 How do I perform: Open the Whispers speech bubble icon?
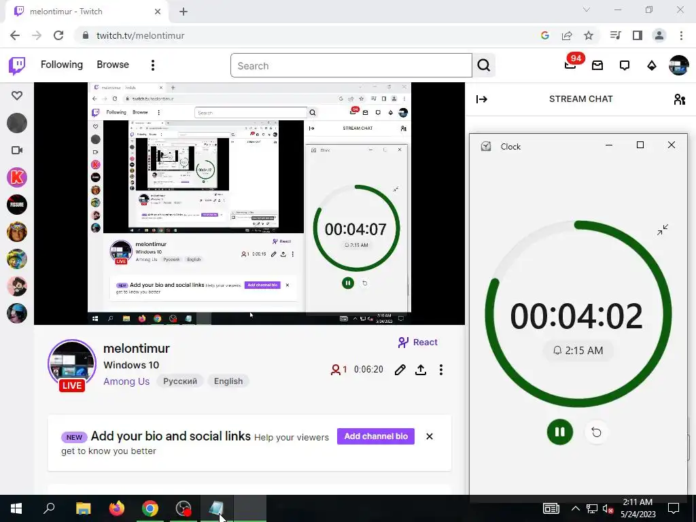point(625,66)
